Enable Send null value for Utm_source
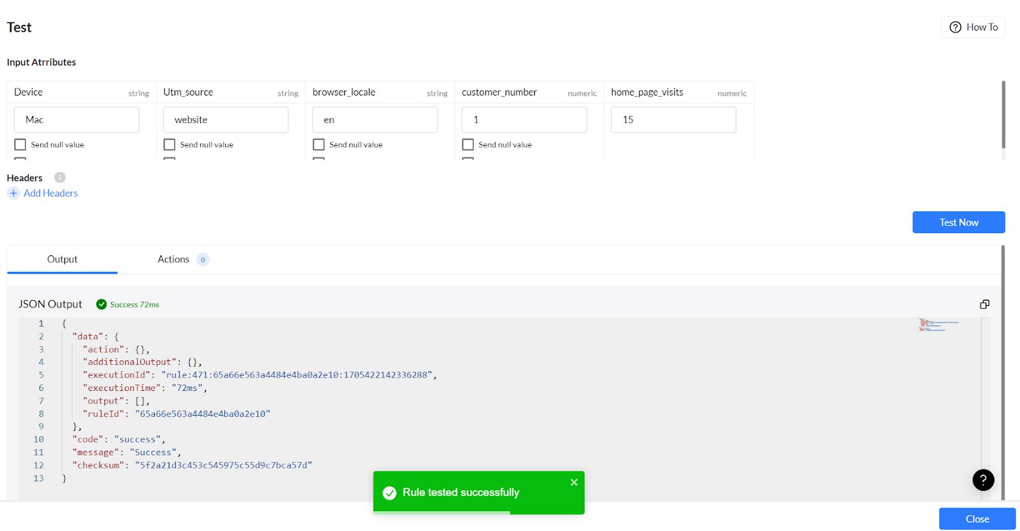 [170, 145]
